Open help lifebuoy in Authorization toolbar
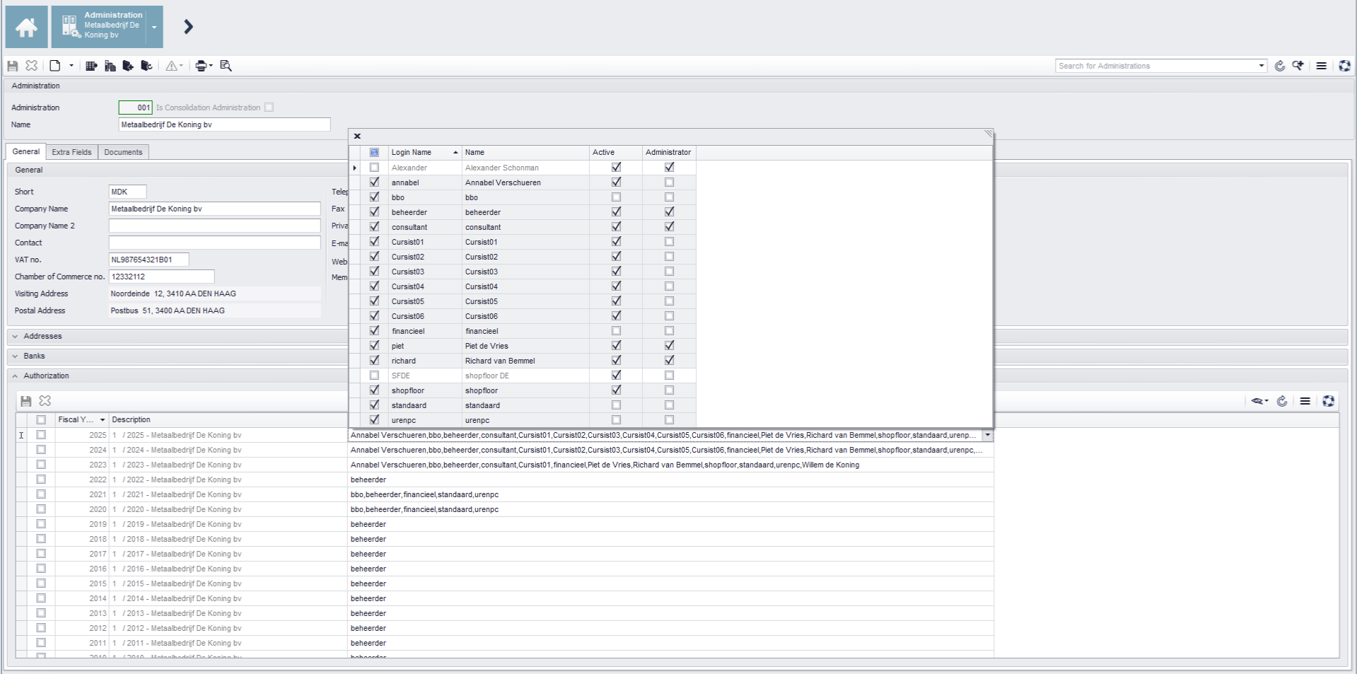 1329,401
